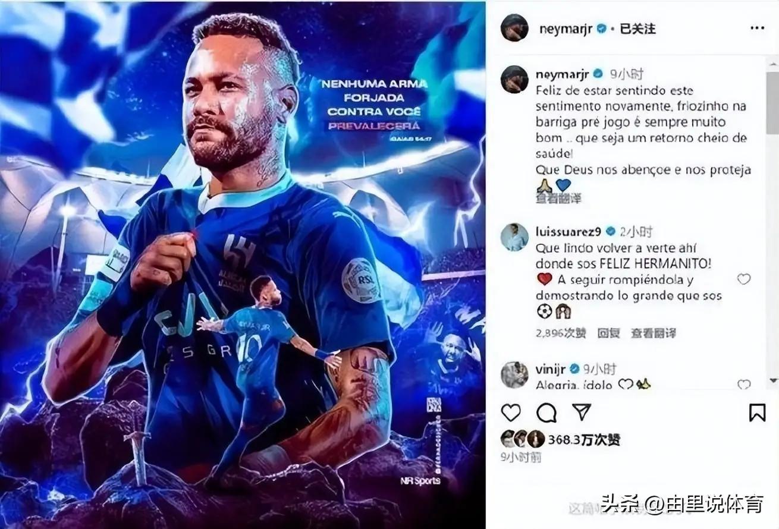The height and width of the screenshot is (529, 779).
Task: Click neymarjr profile avatar in the header
Action: 514,28
